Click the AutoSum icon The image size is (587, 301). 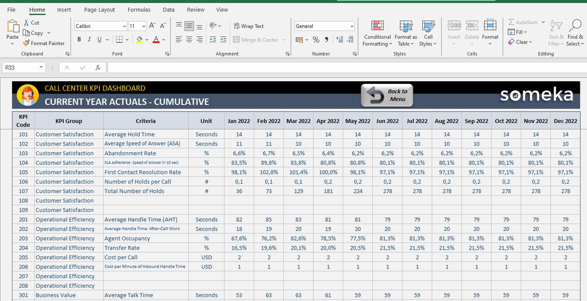coord(523,22)
